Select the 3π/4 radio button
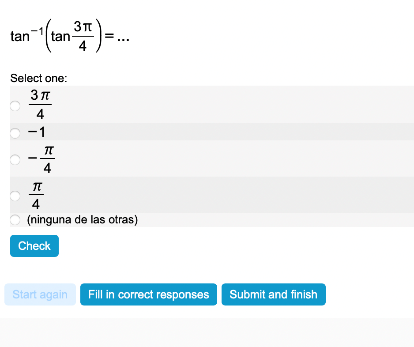This screenshot has height=347, width=414. point(15,106)
